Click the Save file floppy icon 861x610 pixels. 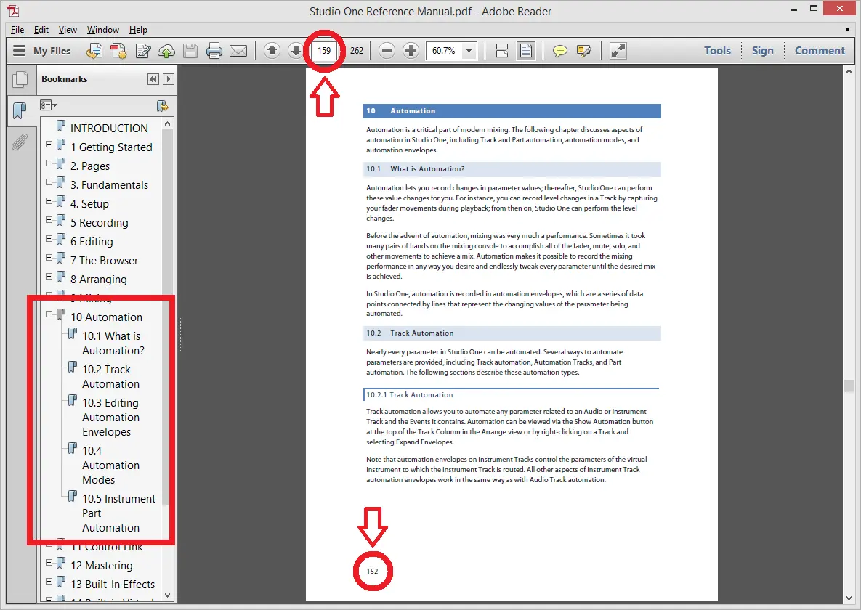190,51
